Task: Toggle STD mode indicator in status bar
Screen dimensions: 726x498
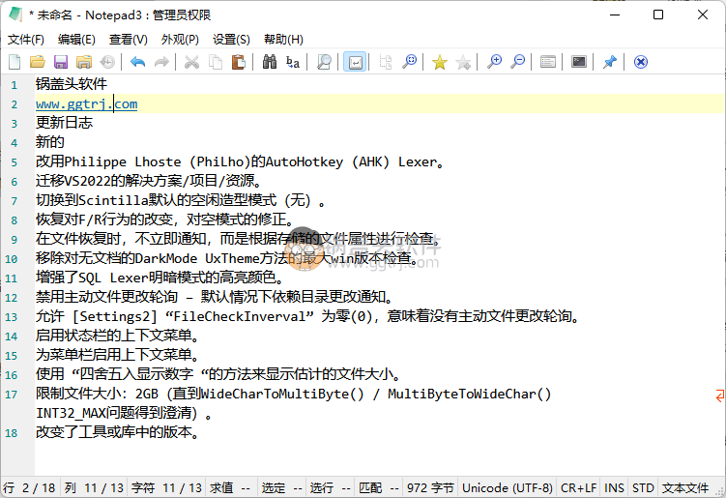Action: 643,487
